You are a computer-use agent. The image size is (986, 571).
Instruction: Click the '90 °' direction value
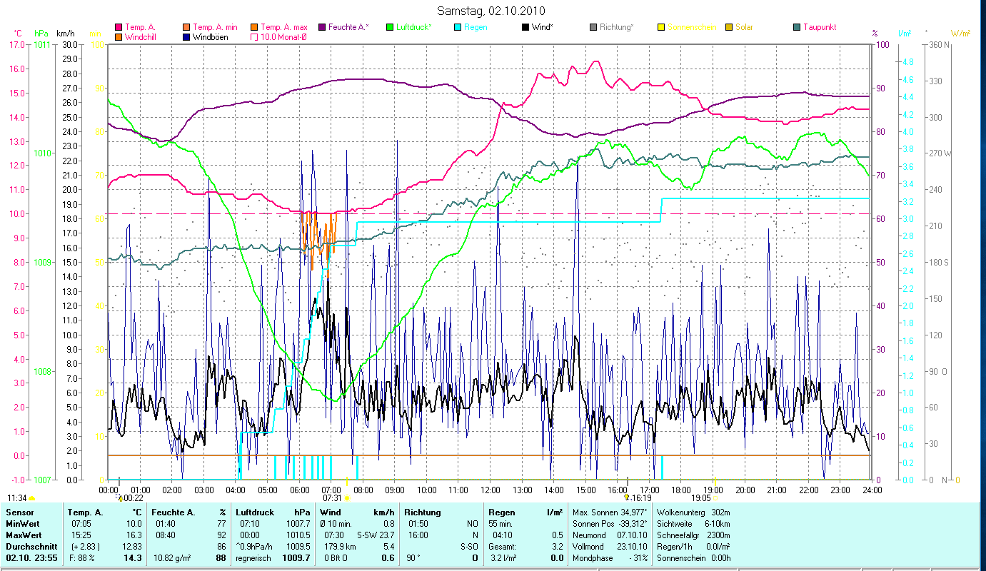[413, 558]
